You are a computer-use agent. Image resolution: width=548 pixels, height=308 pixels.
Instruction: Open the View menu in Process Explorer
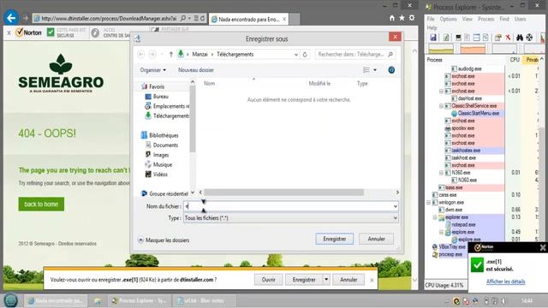click(x=468, y=19)
